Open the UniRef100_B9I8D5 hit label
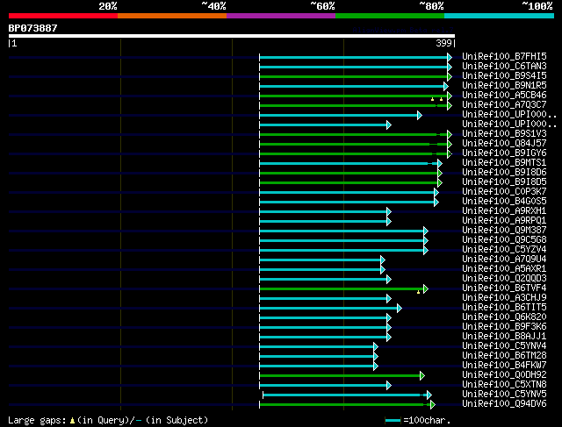Screen dimensions: 562x427 click(504, 182)
